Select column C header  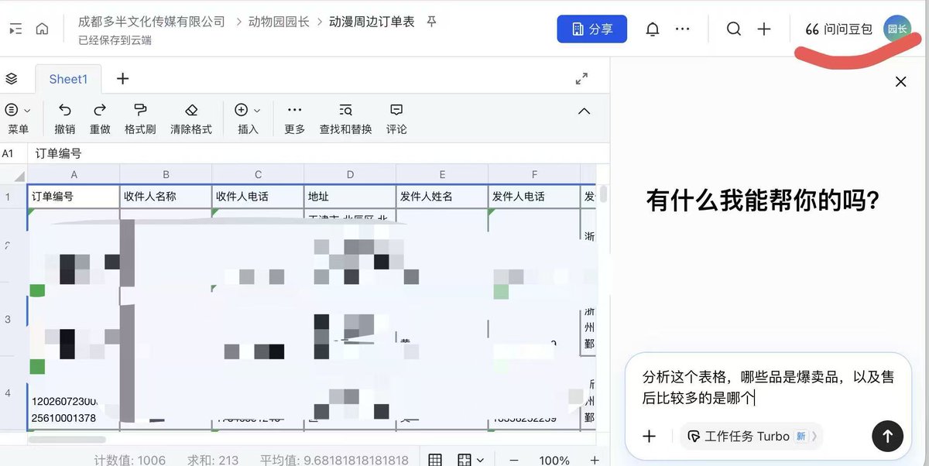point(258,174)
